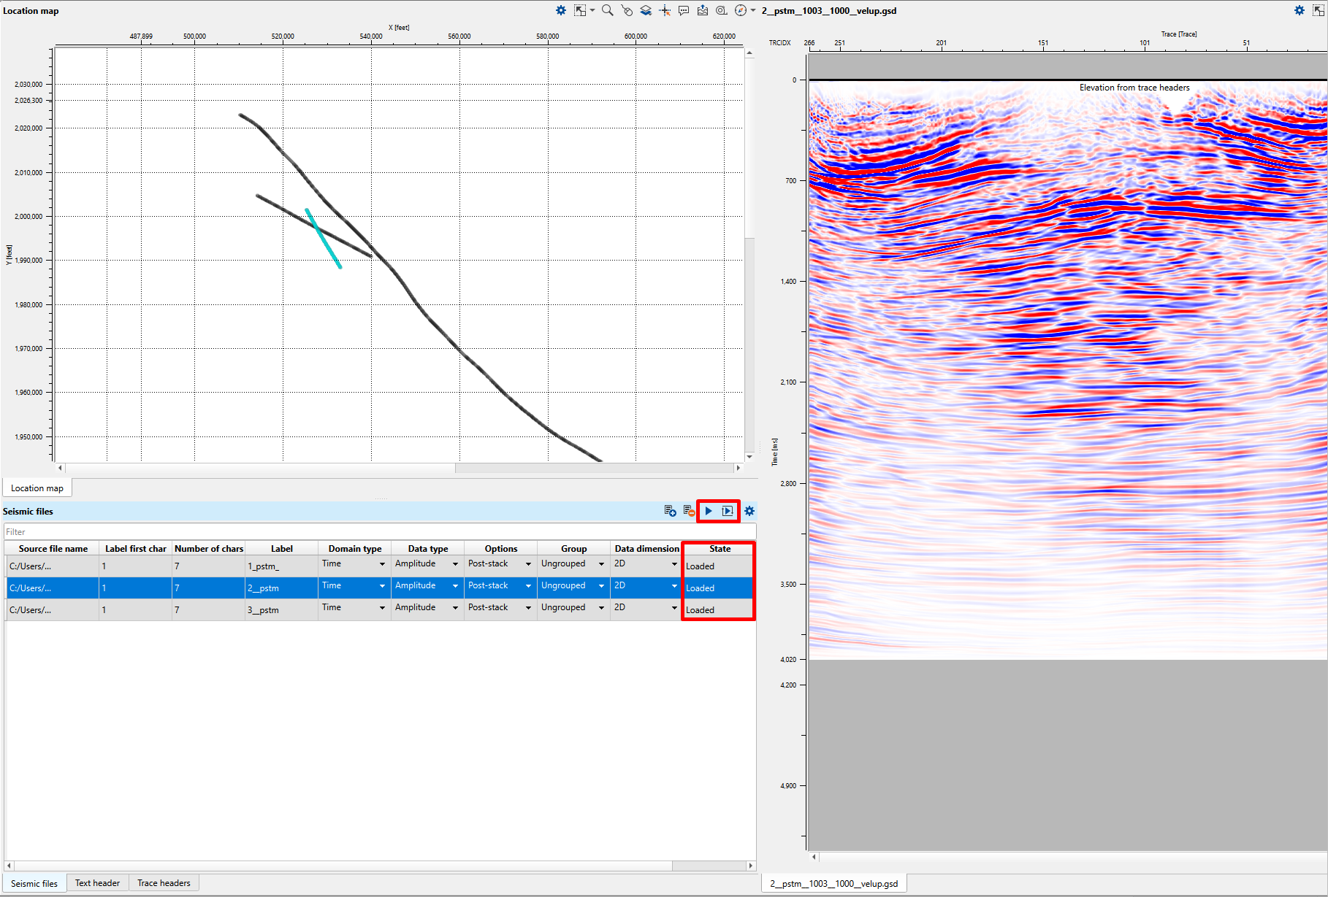Select the measuring tape tool

tap(720, 10)
